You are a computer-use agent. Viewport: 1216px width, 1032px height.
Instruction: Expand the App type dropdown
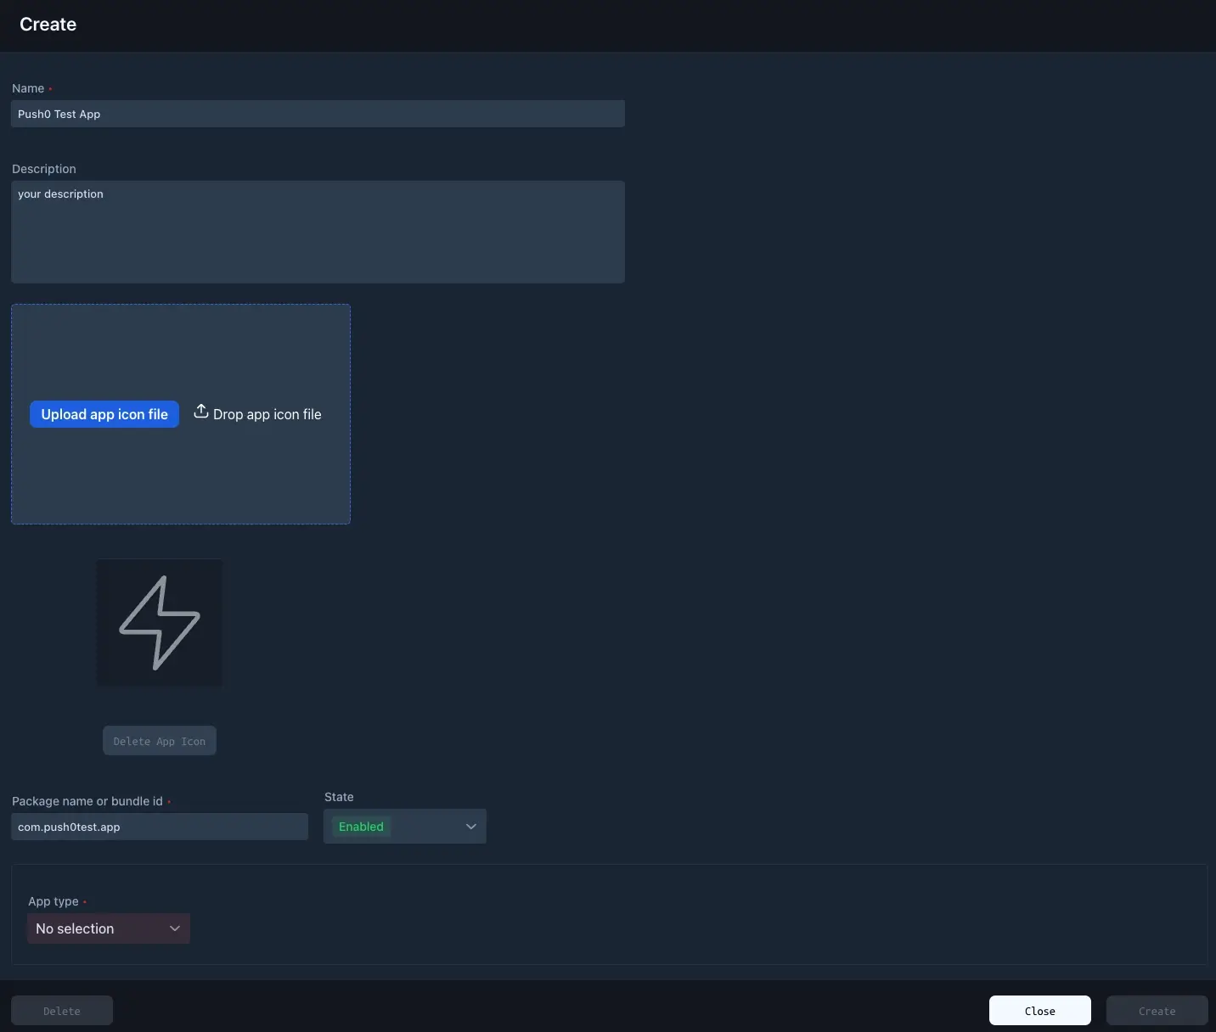click(x=108, y=928)
